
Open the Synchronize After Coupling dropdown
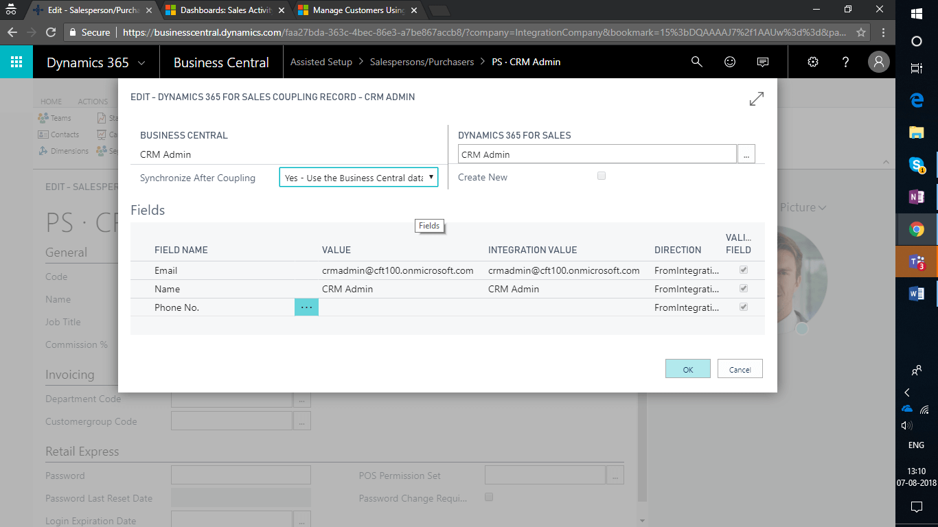tap(358, 178)
